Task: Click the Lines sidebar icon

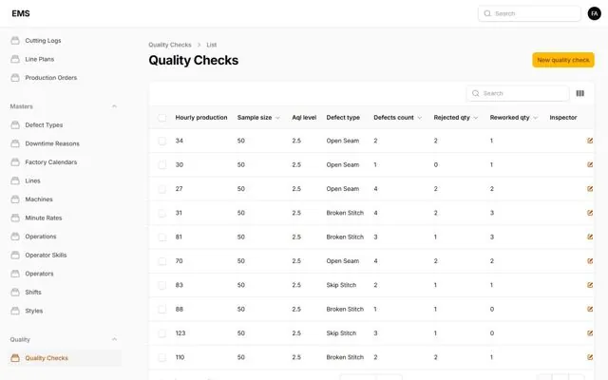Action: click(15, 180)
